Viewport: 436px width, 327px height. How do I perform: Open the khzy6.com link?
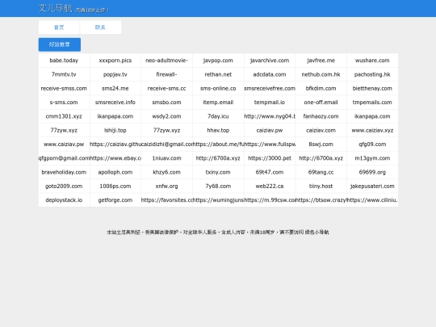pos(166,172)
